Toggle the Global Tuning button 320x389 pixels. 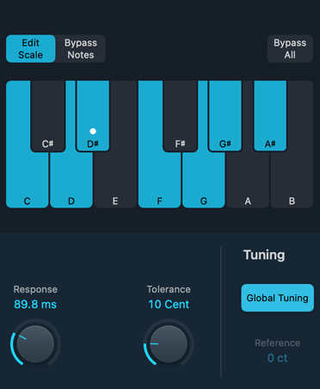[x=277, y=298]
